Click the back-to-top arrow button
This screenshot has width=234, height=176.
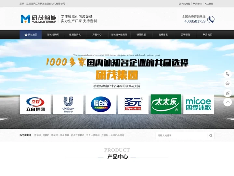coord(227,102)
